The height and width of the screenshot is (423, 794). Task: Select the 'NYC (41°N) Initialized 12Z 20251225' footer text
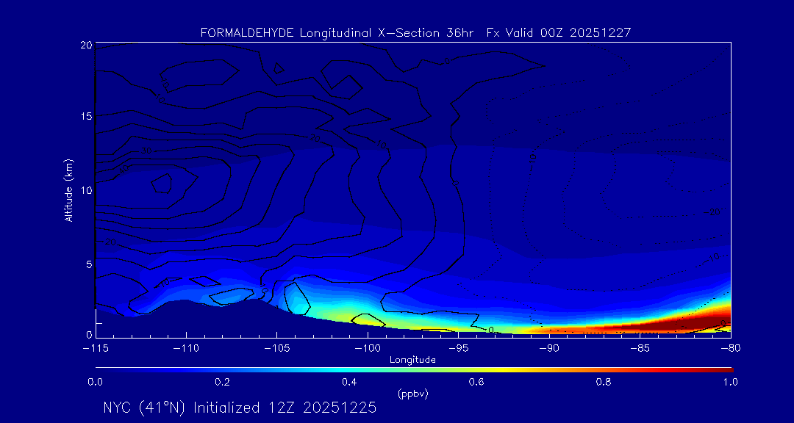pos(240,408)
